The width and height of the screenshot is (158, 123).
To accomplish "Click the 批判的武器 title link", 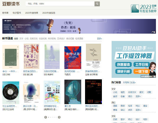I will click(x=72, y=71).
